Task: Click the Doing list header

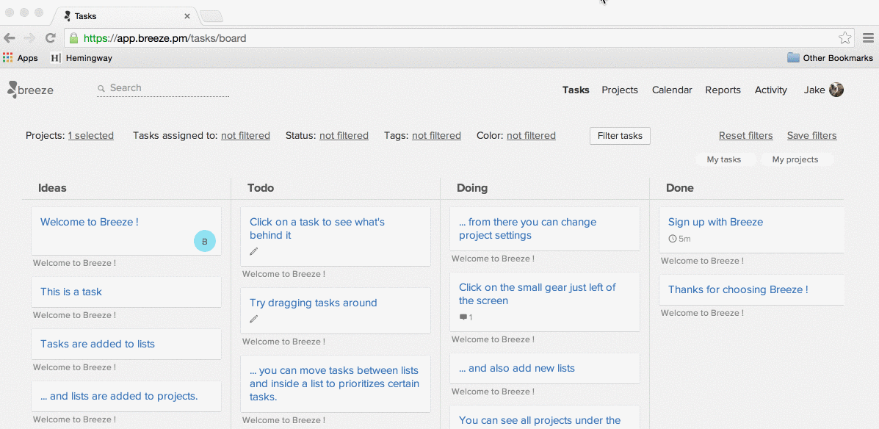Action: [x=472, y=188]
